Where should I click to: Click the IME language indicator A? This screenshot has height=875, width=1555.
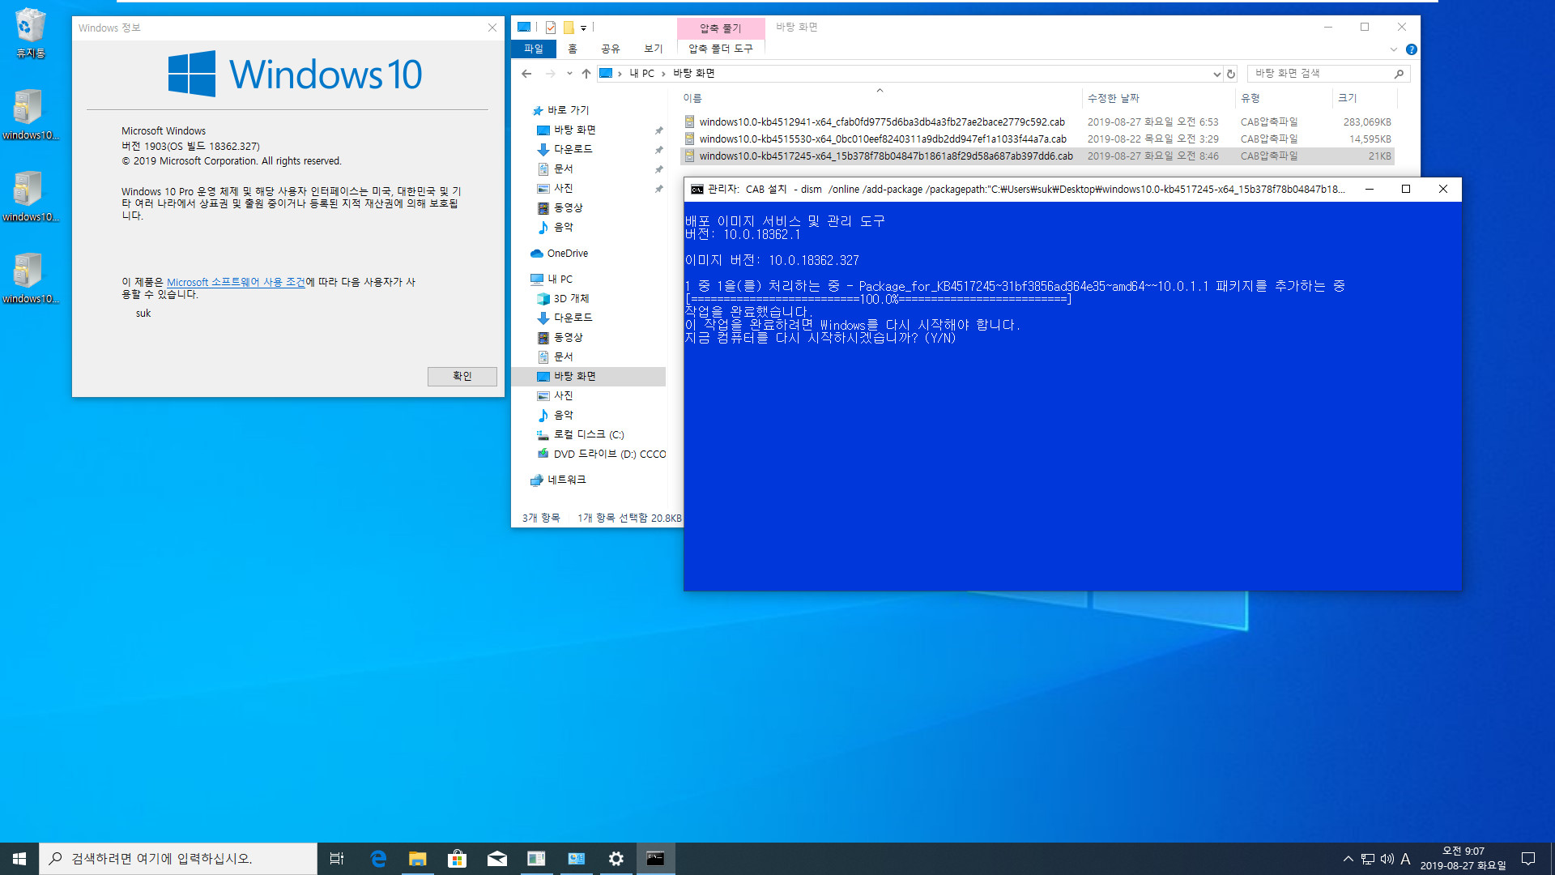pos(1405,859)
